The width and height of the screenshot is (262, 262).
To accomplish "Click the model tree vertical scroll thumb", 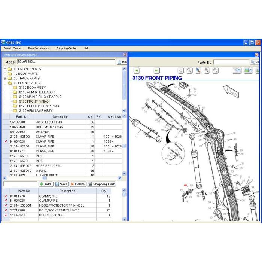I will pyautogui.click(x=124, y=85).
